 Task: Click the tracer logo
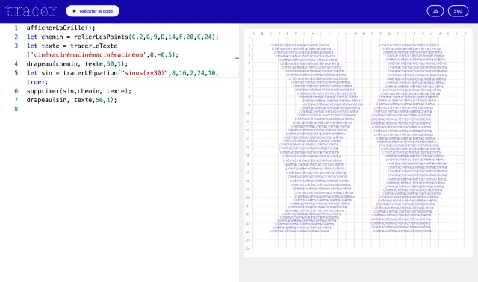point(31,11)
